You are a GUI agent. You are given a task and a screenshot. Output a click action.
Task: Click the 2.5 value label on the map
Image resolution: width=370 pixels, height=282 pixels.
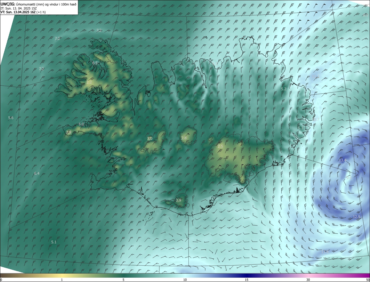pyautogui.click(x=220, y=146)
